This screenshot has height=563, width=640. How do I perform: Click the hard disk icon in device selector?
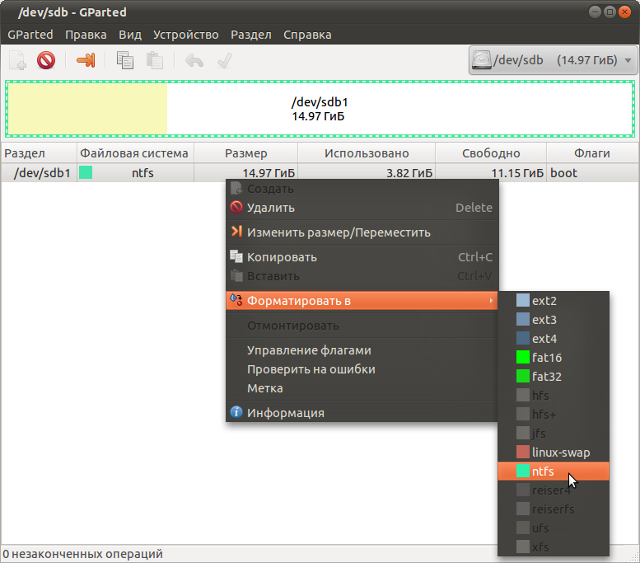(482, 60)
